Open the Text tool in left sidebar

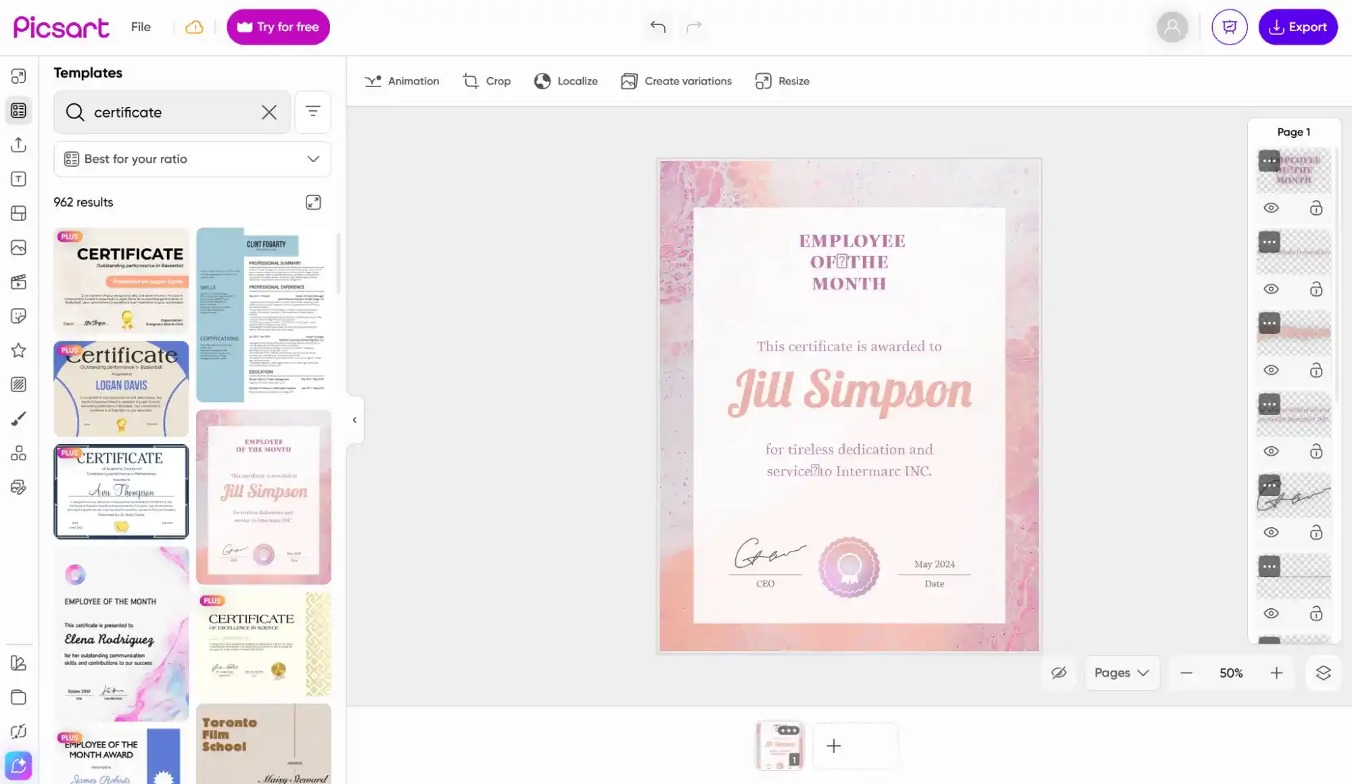[x=18, y=179]
